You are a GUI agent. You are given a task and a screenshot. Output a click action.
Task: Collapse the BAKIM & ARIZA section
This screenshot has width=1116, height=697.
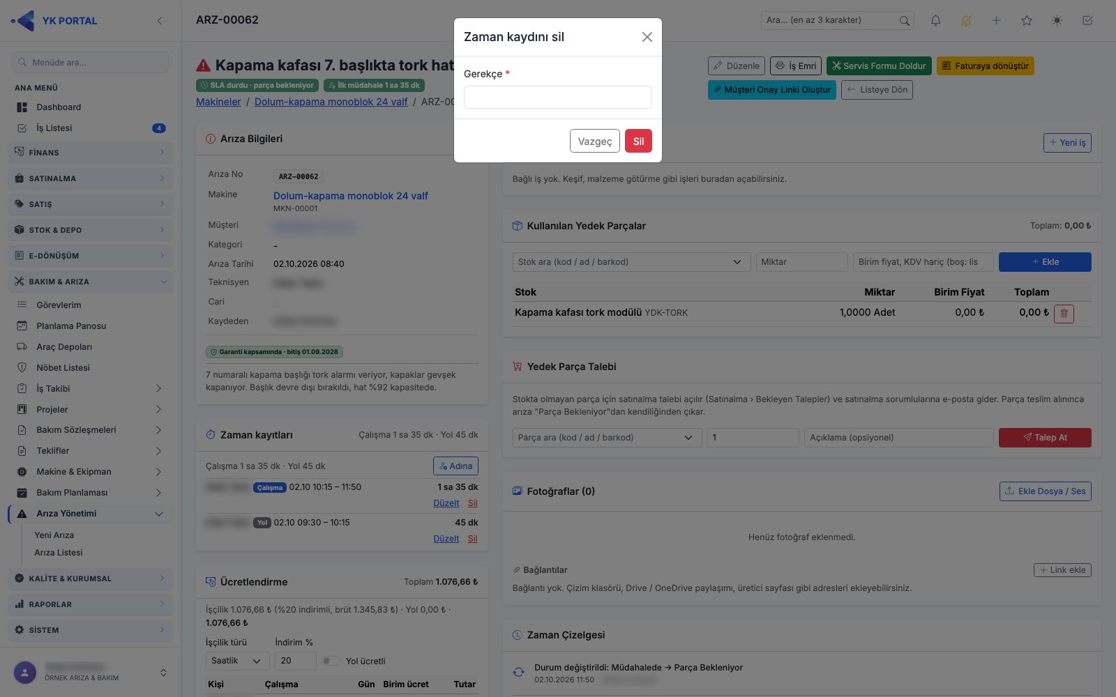pyautogui.click(x=91, y=282)
